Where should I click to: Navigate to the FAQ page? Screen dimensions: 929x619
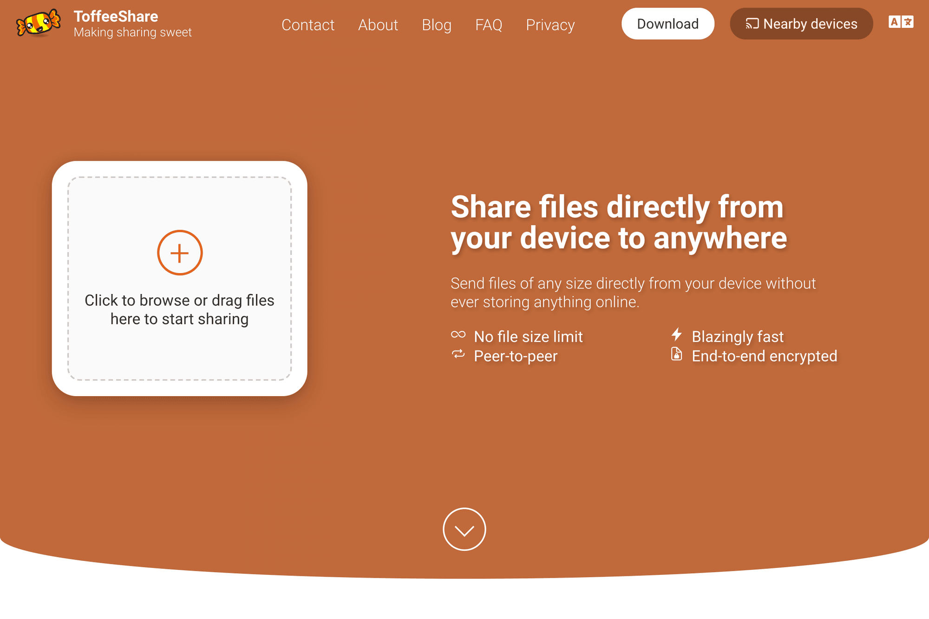click(x=489, y=25)
